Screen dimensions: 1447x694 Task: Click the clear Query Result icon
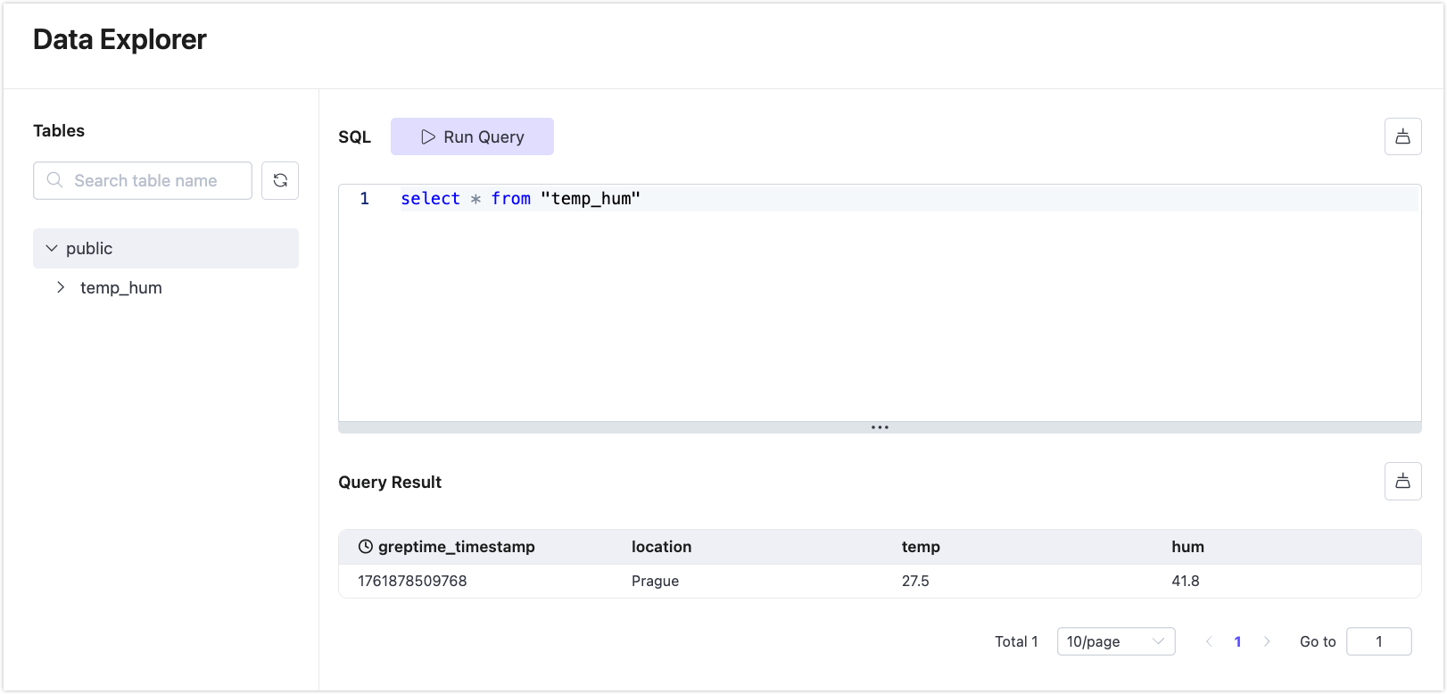(1402, 482)
